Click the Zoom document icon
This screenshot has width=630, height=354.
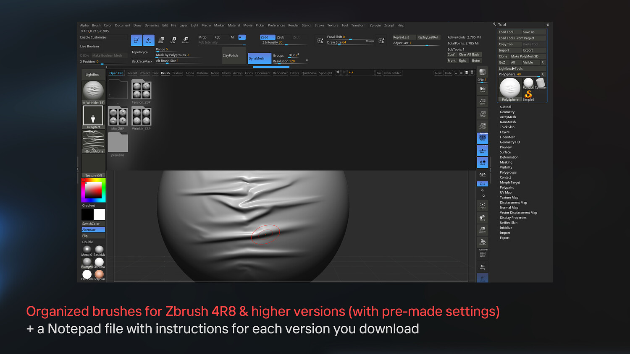pos(483,102)
